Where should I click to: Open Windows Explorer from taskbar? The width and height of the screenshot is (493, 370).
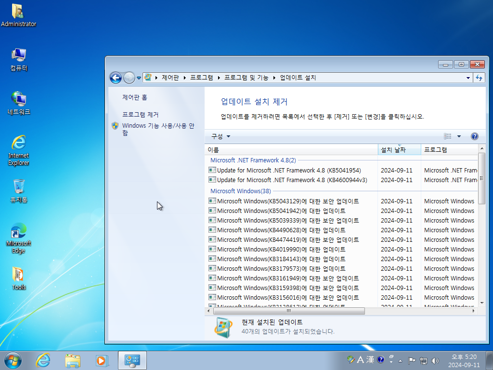[x=73, y=360]
